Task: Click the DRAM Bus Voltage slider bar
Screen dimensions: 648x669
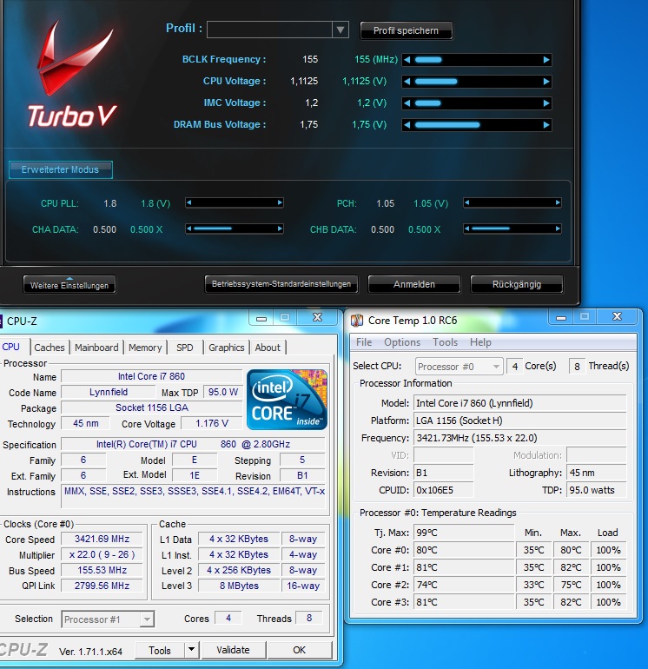Action: (x=477, y=125)
